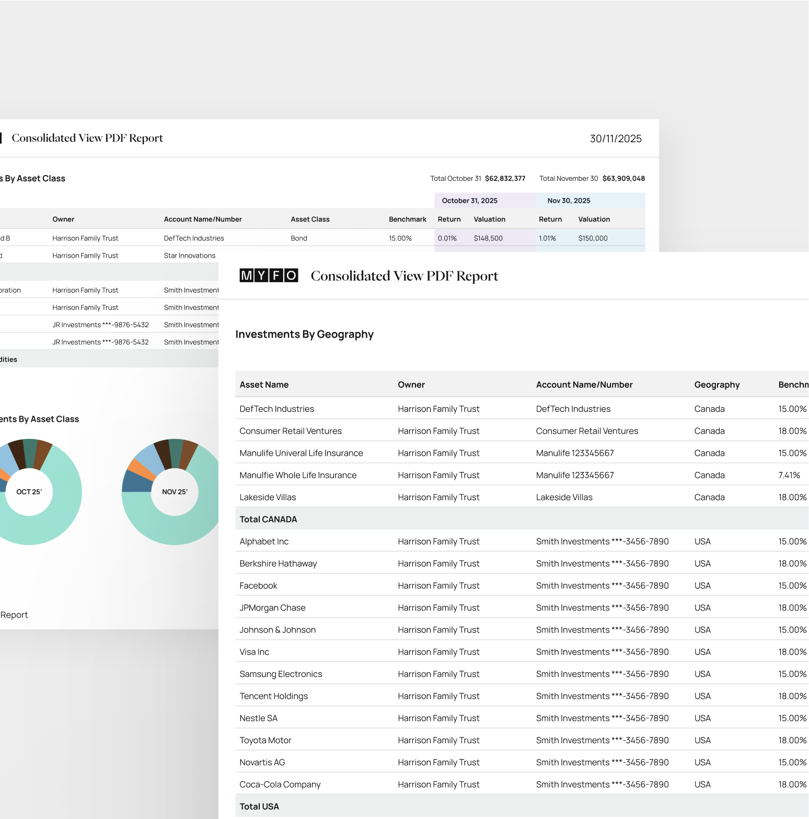
Task: Select the Visa Inc row
Action: (522, 652)
